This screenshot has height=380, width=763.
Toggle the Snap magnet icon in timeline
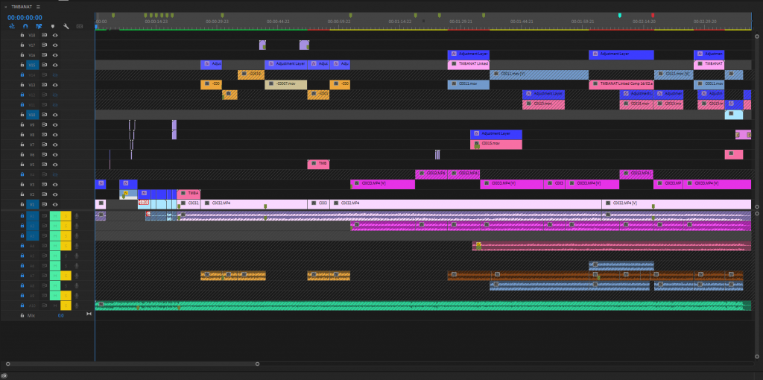[x=25, y=26]
